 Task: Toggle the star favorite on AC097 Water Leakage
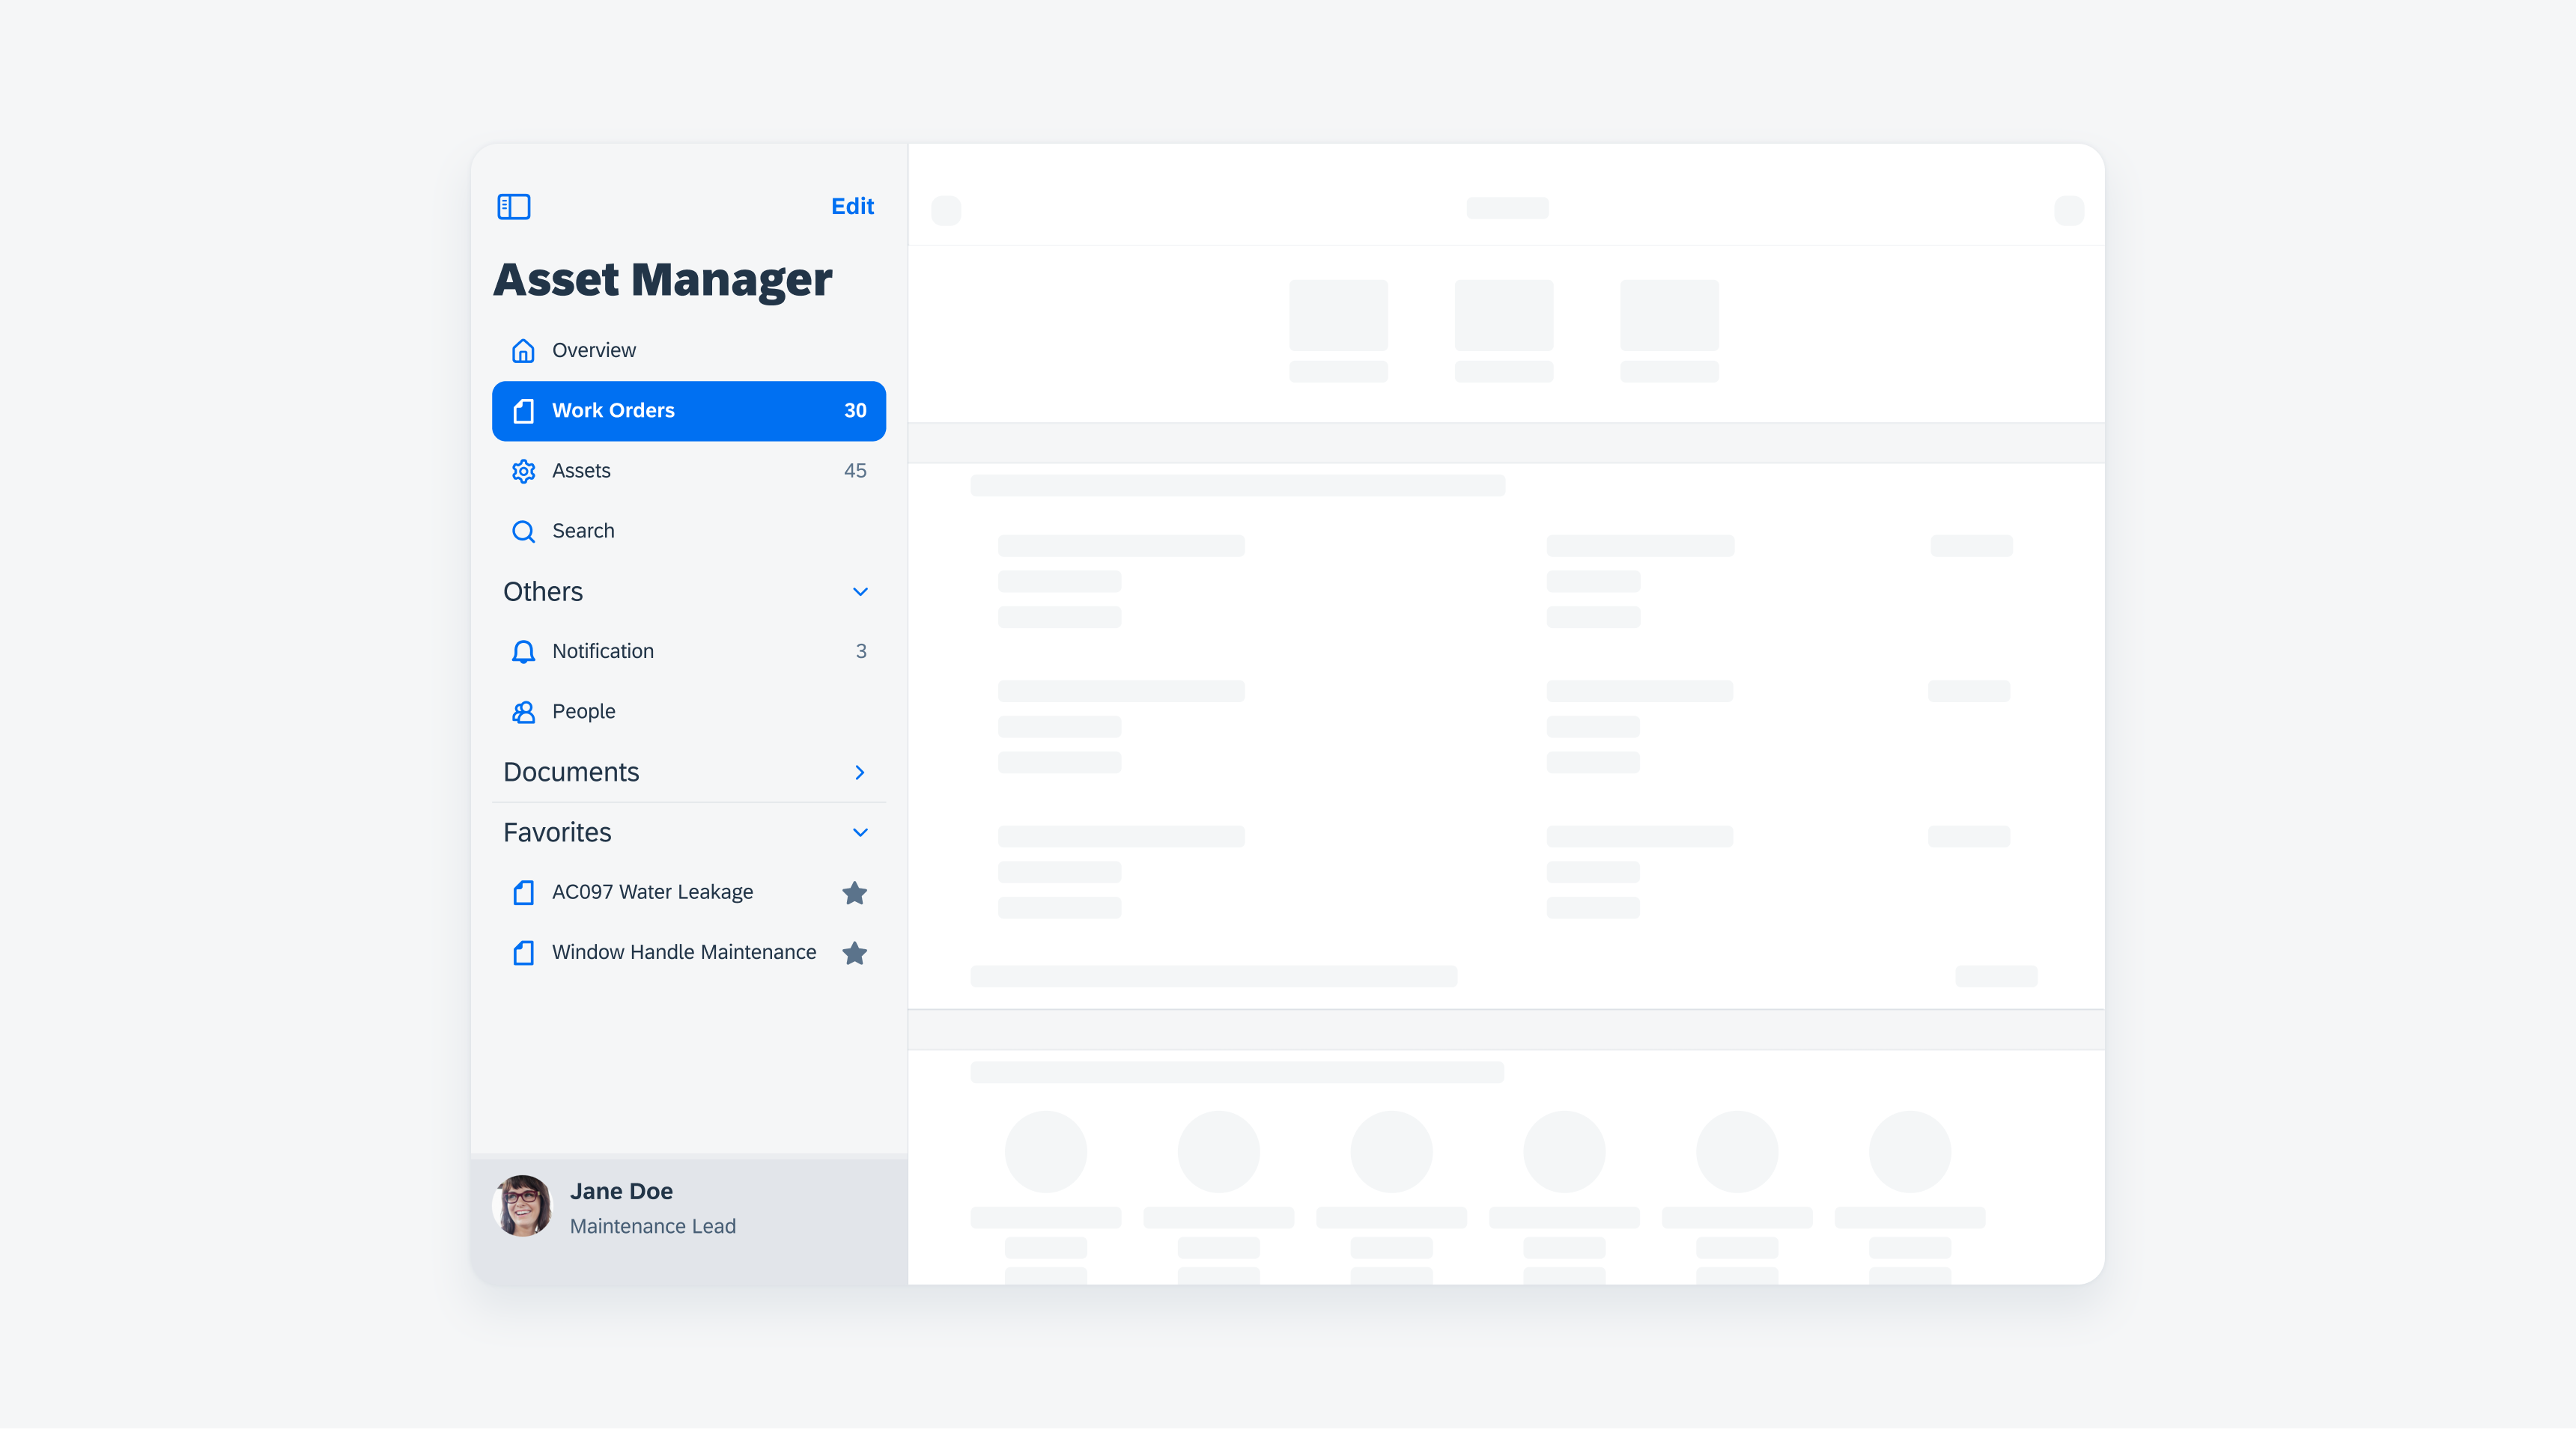tap(855, 892)
